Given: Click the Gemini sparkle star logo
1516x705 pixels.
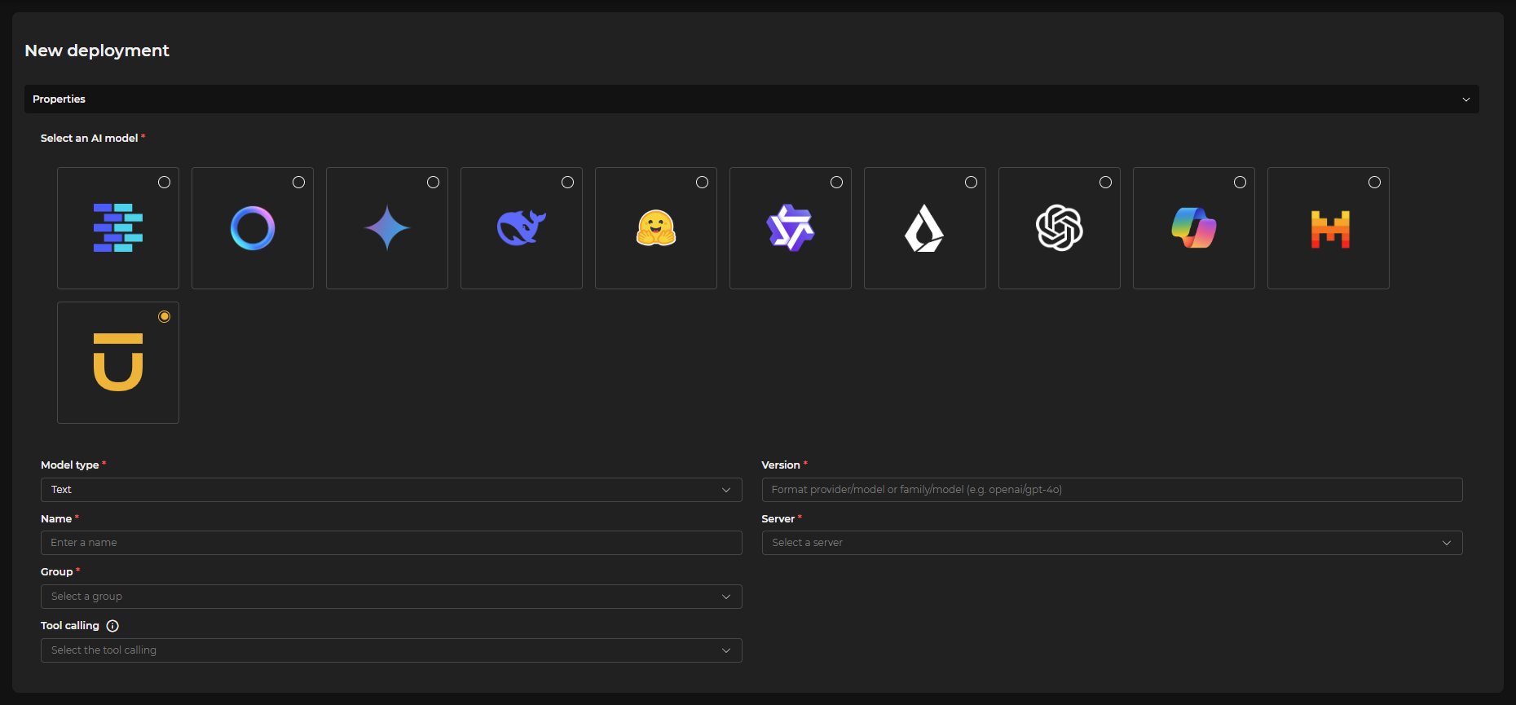Looking at the screenshot, I should point(387,228).
